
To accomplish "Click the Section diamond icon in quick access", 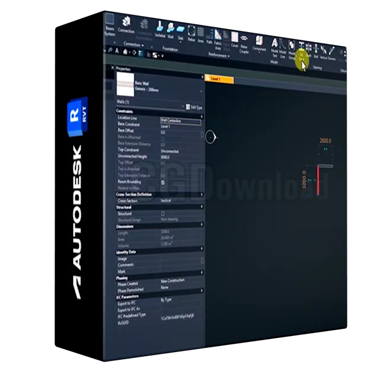I will tap(134, 52).
